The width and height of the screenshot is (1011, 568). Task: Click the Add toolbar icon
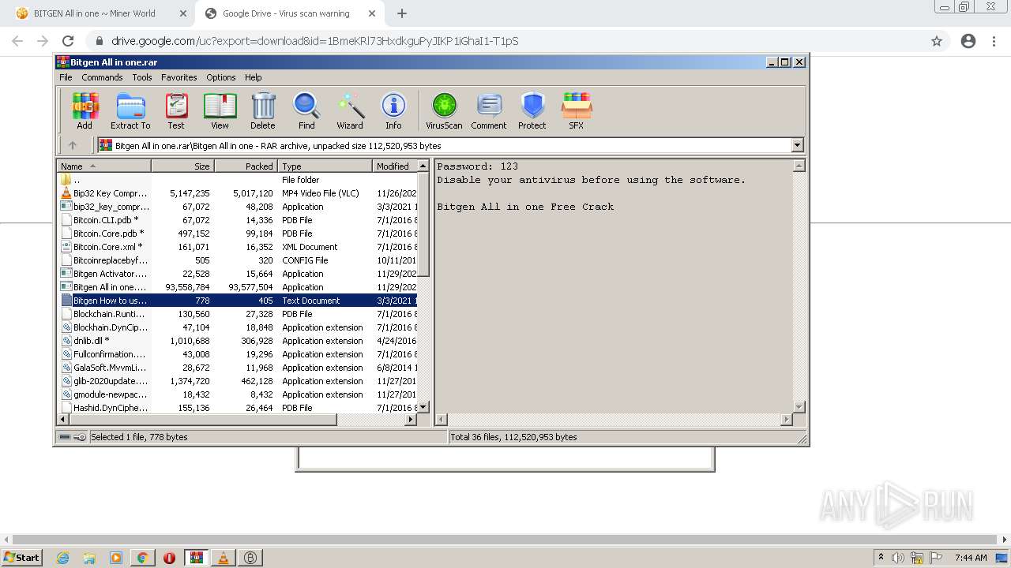coord(85,110)
